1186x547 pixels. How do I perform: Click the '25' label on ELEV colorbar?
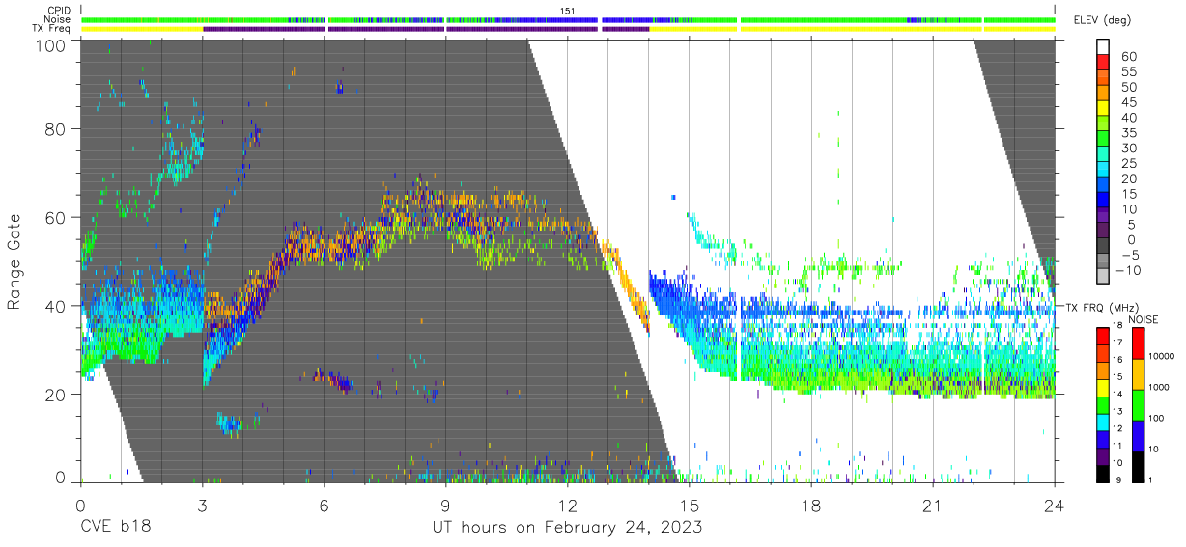coord(1128,163)
